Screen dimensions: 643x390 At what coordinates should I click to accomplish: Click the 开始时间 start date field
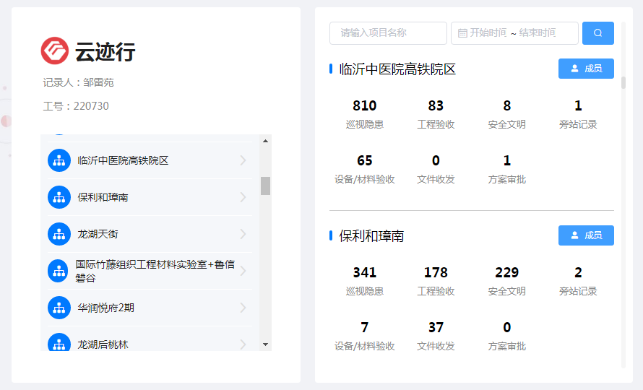[488, 33]
